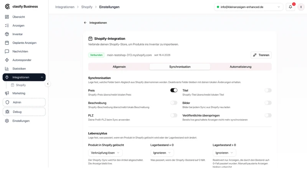Click the Integrationen plug icon
The width and height of the screenshot is (307, 172).
(x=7, y=77)
